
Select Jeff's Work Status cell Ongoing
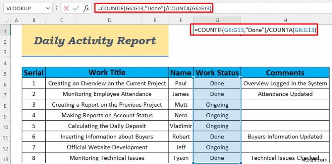coord(217,147)
